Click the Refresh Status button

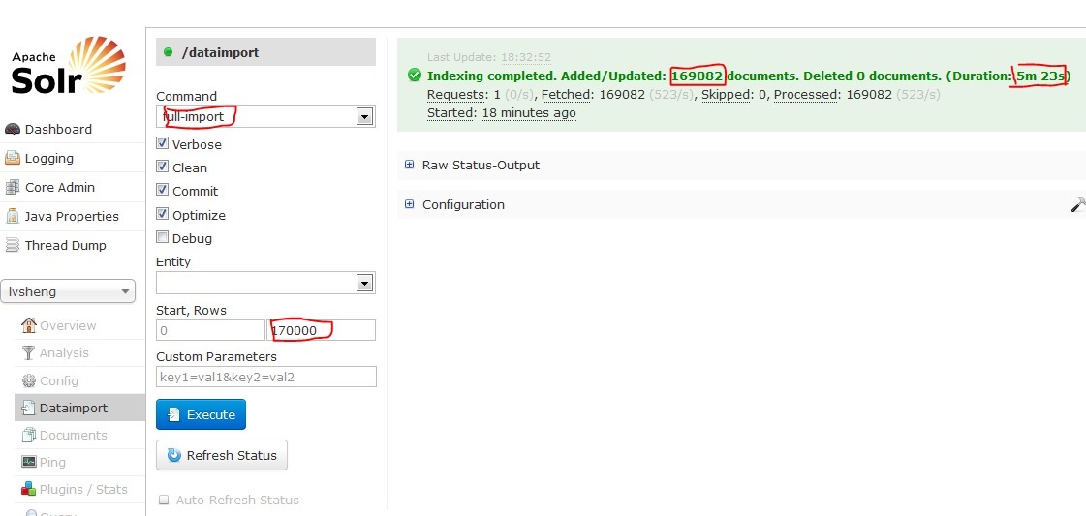222,455
